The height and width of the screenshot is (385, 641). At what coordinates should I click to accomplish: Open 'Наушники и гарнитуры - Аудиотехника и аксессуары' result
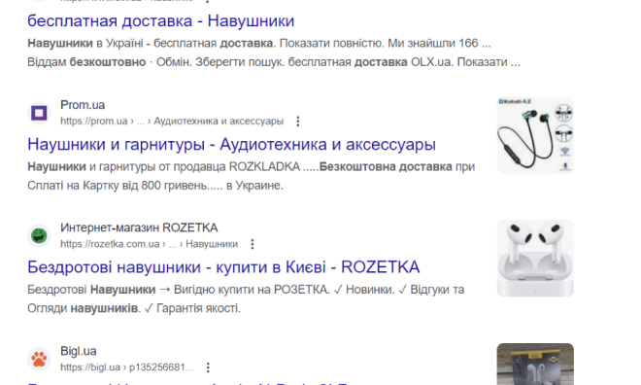pos(231,145)
